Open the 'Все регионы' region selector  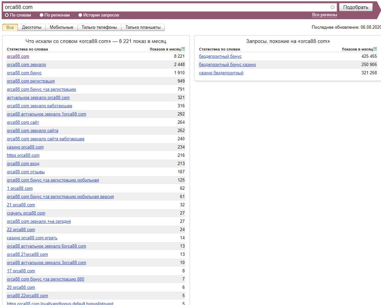[x=324, y=15]
